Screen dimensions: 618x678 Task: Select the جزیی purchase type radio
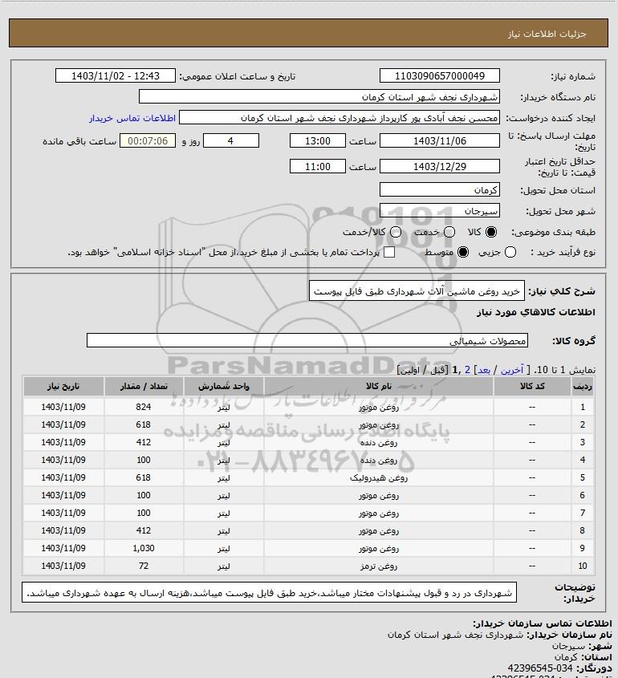point(510,252)
